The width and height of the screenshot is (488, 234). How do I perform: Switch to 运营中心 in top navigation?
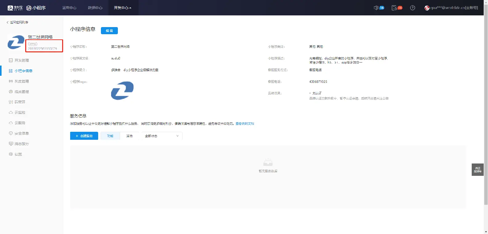[x=69, y=8]
